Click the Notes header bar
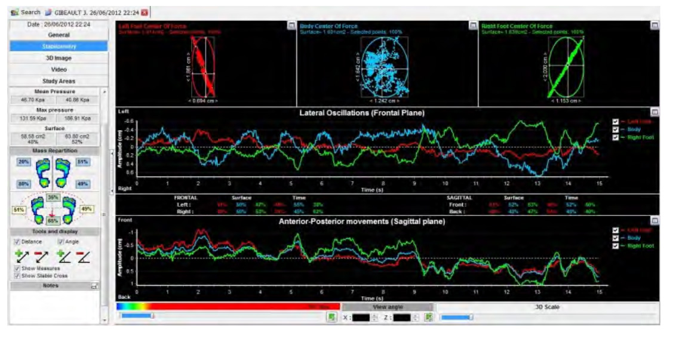This screenshot has height=339, width=679. 54,286
